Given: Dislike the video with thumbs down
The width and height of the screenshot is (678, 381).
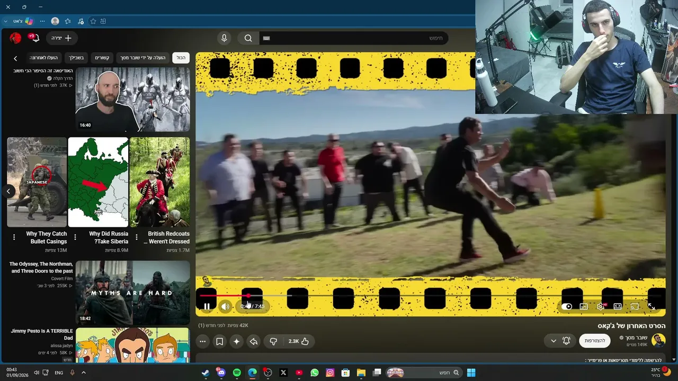Looking at the screenshot, I should [x=273, y=341].
